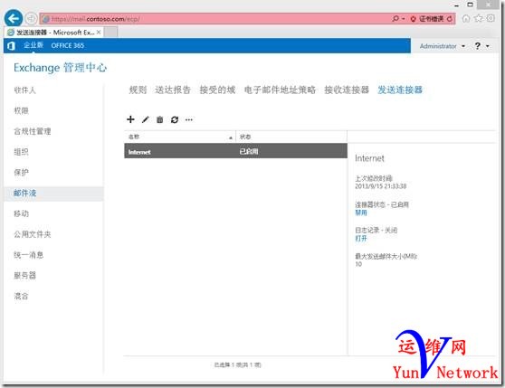Open 混合 in the left navigation
This screenshot has width=505, height=388.
(21, 297)
